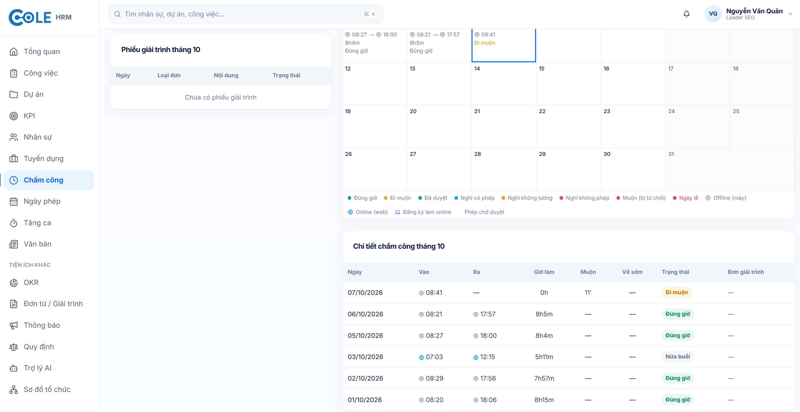This screenshot has width=800, height=412.
Task: Click the Đơn giải trình column header
Action: click(745, 272)
